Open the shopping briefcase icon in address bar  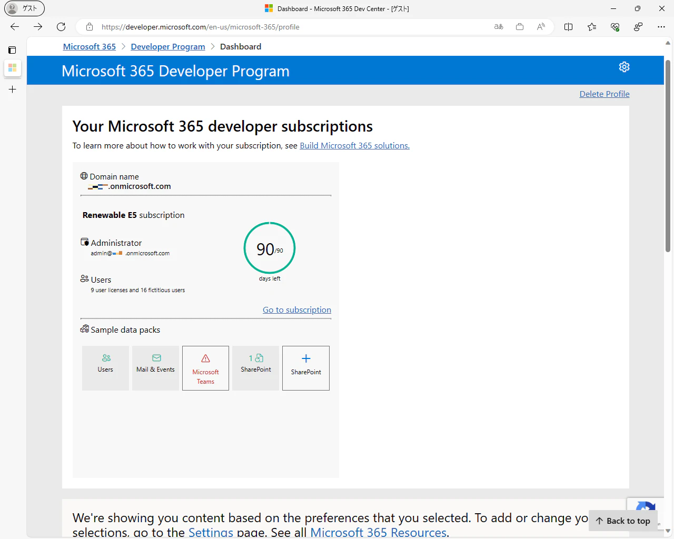coord(520,27)
